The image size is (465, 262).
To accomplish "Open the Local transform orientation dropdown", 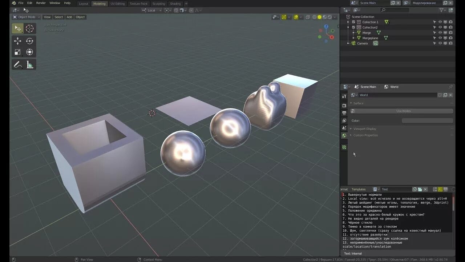I will click(x=151, y=10).
